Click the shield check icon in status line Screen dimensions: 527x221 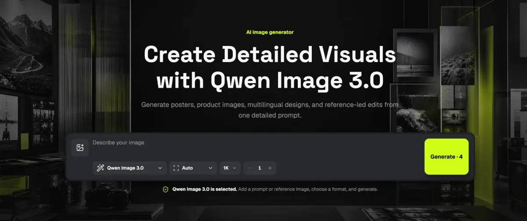tap(166, 189)
